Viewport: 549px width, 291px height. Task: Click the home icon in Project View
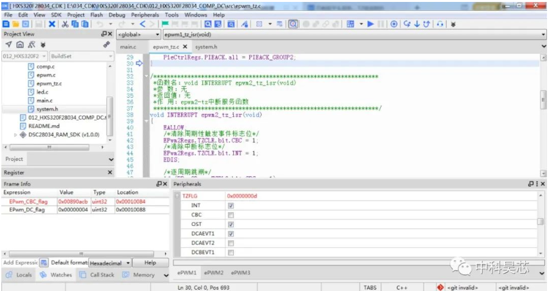coord(20,44)
